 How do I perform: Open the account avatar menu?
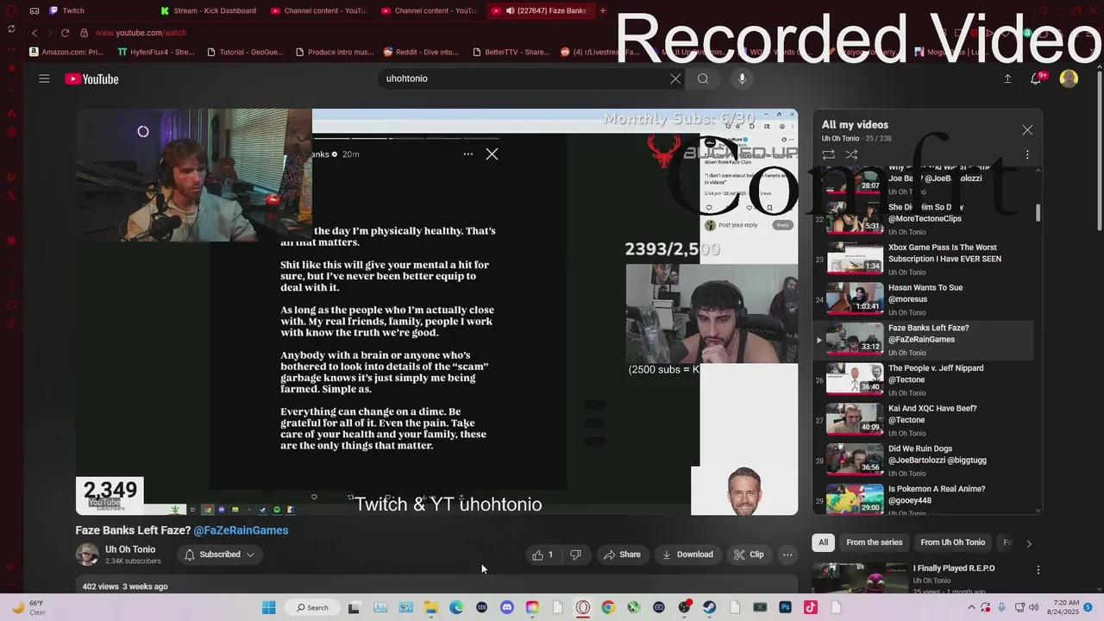(1069, 78)
